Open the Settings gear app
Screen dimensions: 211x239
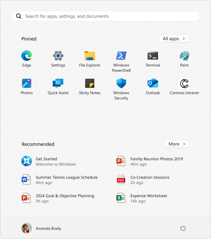tap(58, 56)
